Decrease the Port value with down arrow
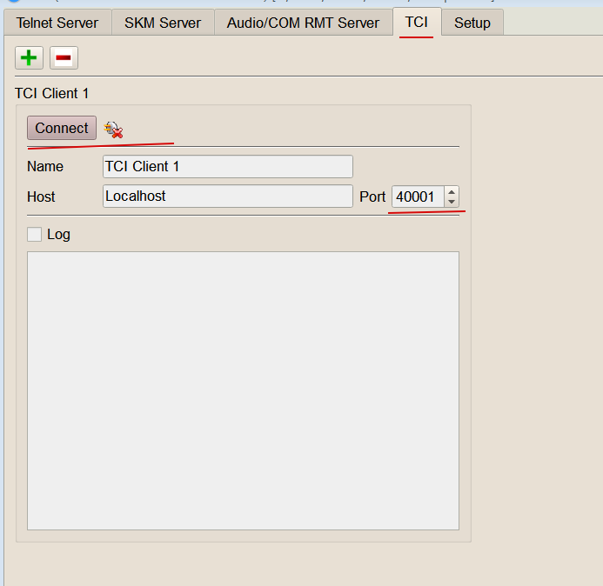603x586 pixels. 451,202
